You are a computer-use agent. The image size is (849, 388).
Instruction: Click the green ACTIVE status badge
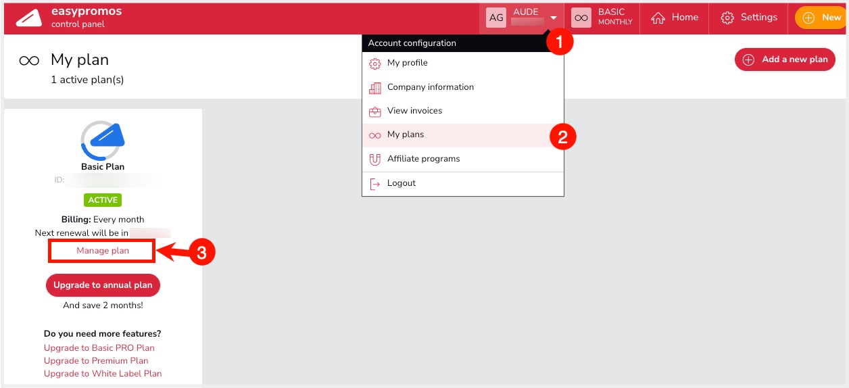pyautogui.click(x=103, y=200)
